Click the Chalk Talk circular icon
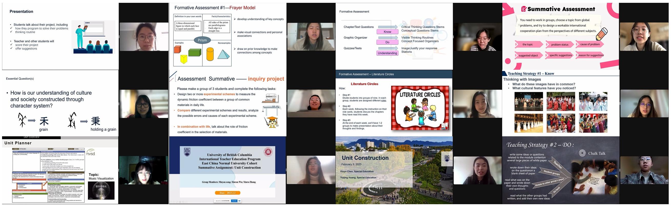The width and height of the screenshot is (671, 206). point(582,153)
